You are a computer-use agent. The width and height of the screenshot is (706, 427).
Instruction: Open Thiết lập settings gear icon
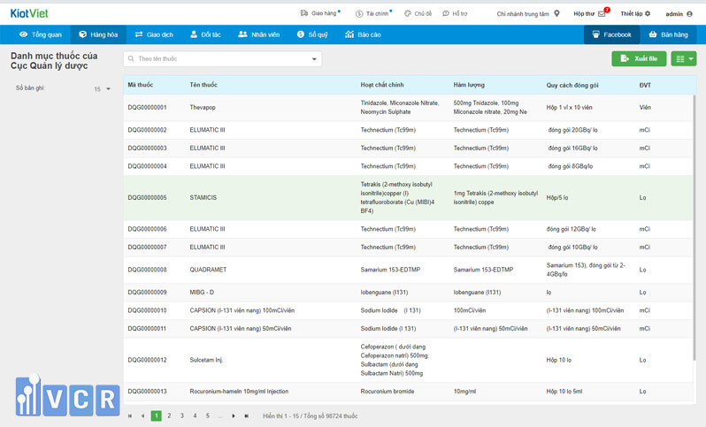click(x=648, y=13)
